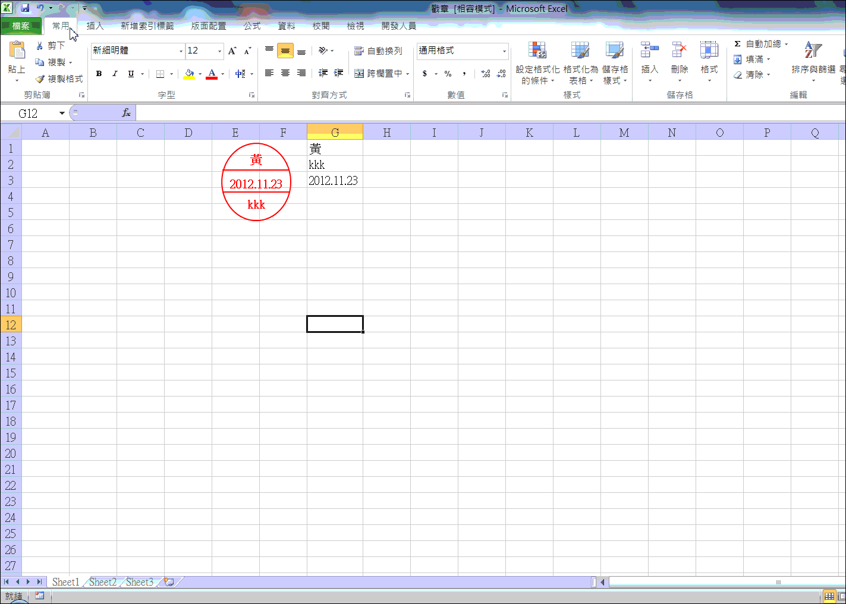Image resolution: width=846 pixels, height=604 pixels.
Task: Click the borders icon in font group
Action: [161, 74]
